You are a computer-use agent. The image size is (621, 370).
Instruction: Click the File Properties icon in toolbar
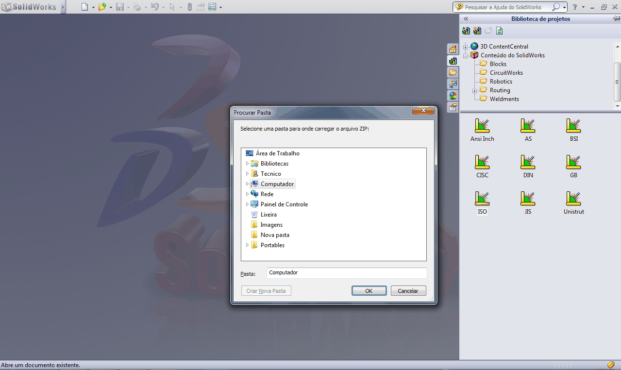pyautogui.click(x=201, y=7)
